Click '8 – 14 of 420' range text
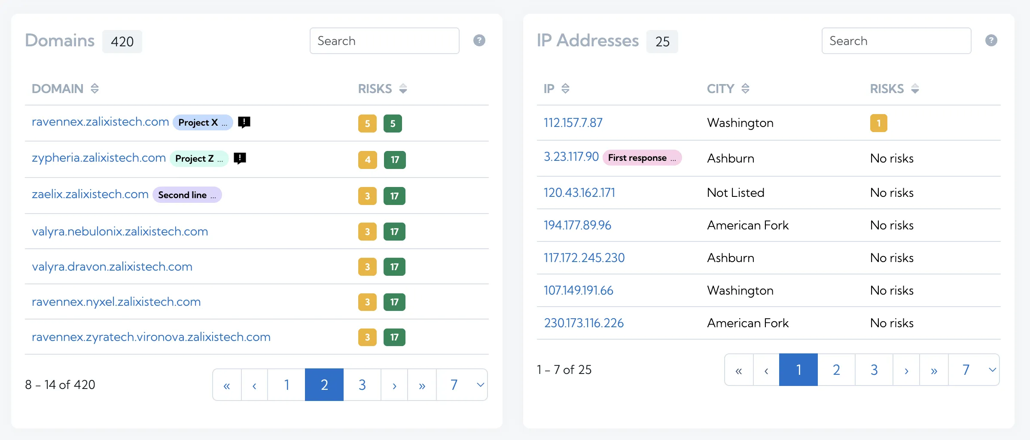This screenshot has width=1030, height=440. (60, 385)
